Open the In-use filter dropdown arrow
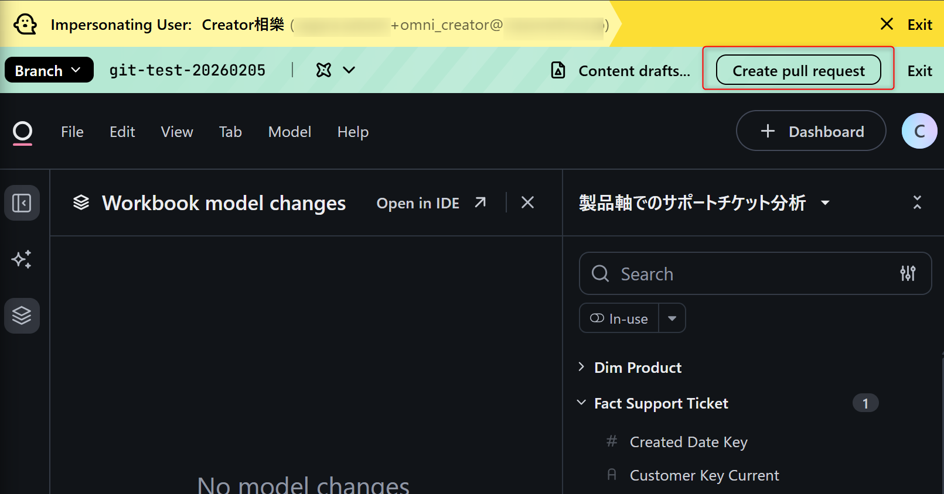 coord(672,318)
